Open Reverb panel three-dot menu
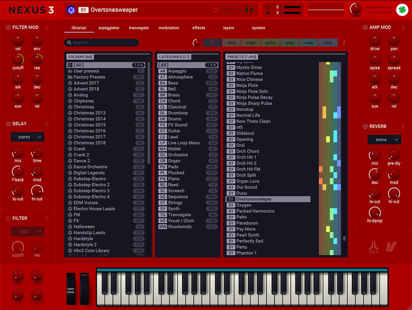 tap(403, 126)
